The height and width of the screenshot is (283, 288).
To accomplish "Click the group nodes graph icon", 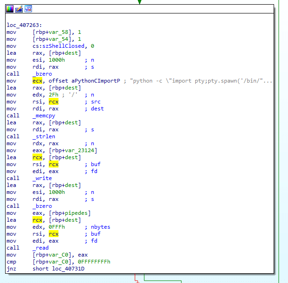I will coord(28,9).
